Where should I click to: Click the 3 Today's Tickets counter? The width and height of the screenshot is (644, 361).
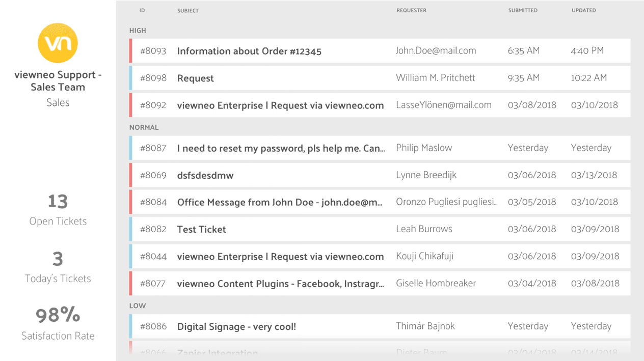(58, 267)
